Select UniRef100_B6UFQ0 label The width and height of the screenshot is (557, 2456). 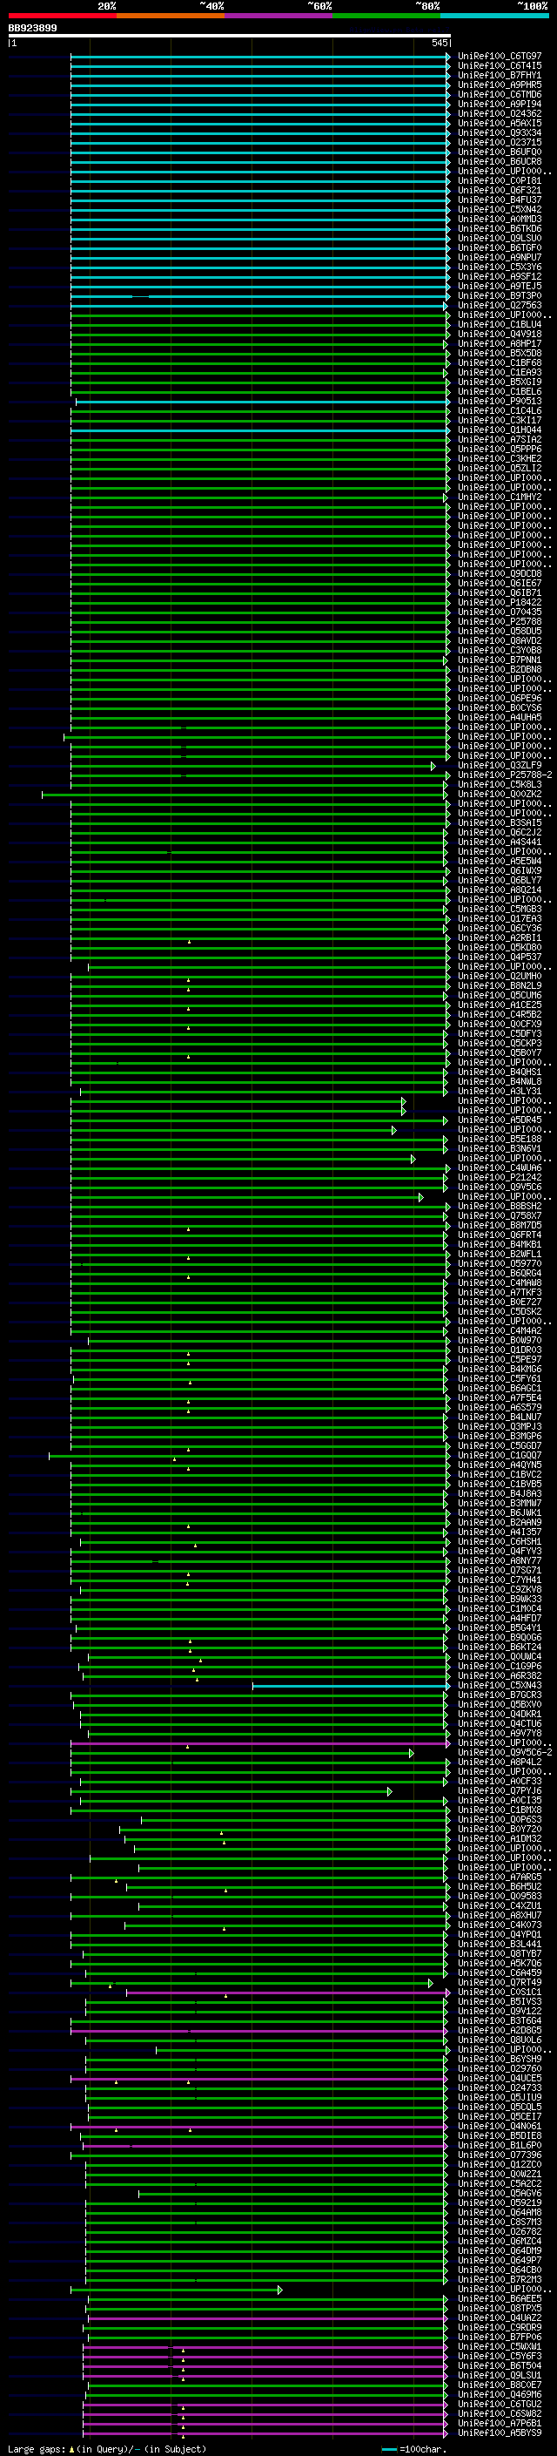499,152
